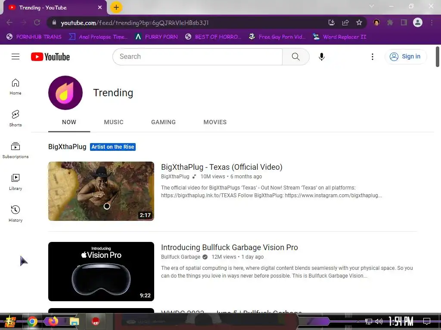Close the Trending - YouTube tab

(100, 8)
